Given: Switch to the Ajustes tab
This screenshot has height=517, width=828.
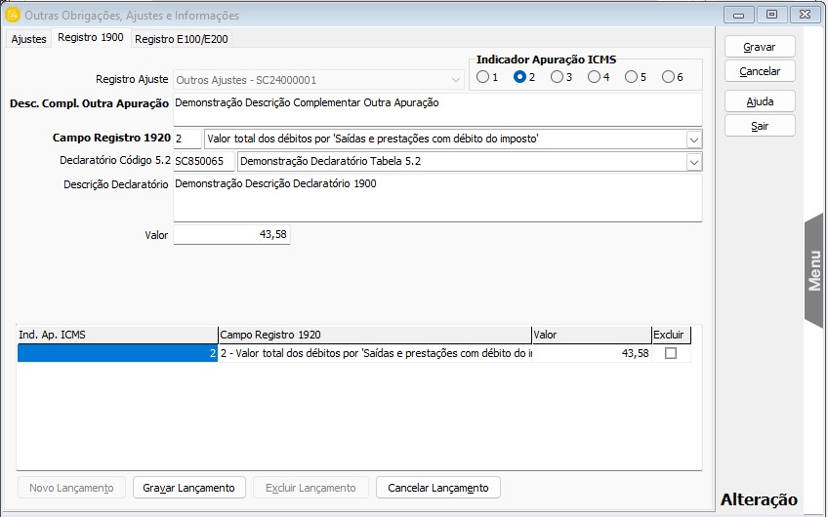Looking at the screenshot, I should (28, 39).
